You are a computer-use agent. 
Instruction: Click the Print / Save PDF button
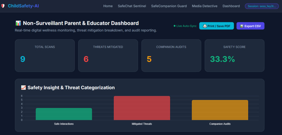(217, 26)
